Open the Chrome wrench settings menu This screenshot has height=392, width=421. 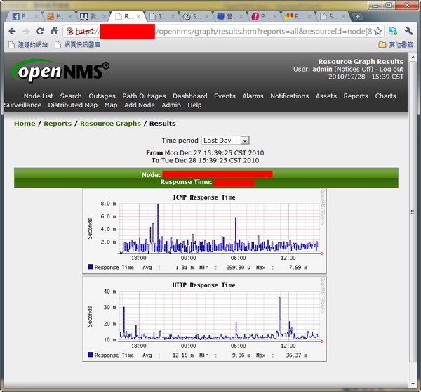click(x=408, y=31)
